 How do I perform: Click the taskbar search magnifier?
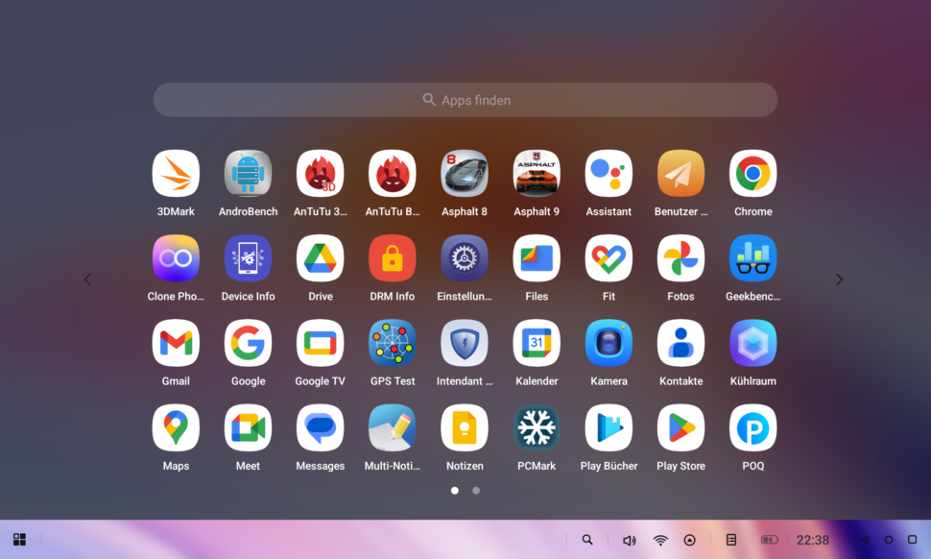pyautogui.click(x=587, y=540)
